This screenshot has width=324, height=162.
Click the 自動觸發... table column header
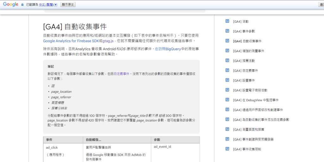click(117, 140)
